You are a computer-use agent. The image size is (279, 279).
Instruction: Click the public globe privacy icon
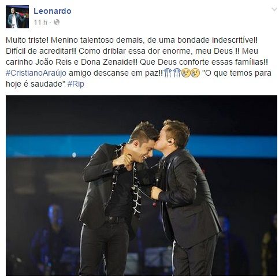click(57, 23)
